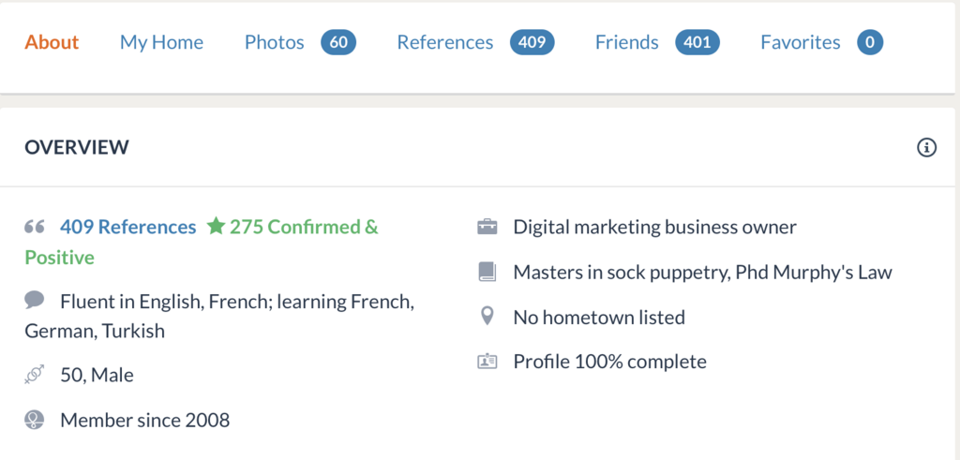The height and width of the screenshot is (460, 960).
Task: Open the Favorites tab
Action: (801, 42)
